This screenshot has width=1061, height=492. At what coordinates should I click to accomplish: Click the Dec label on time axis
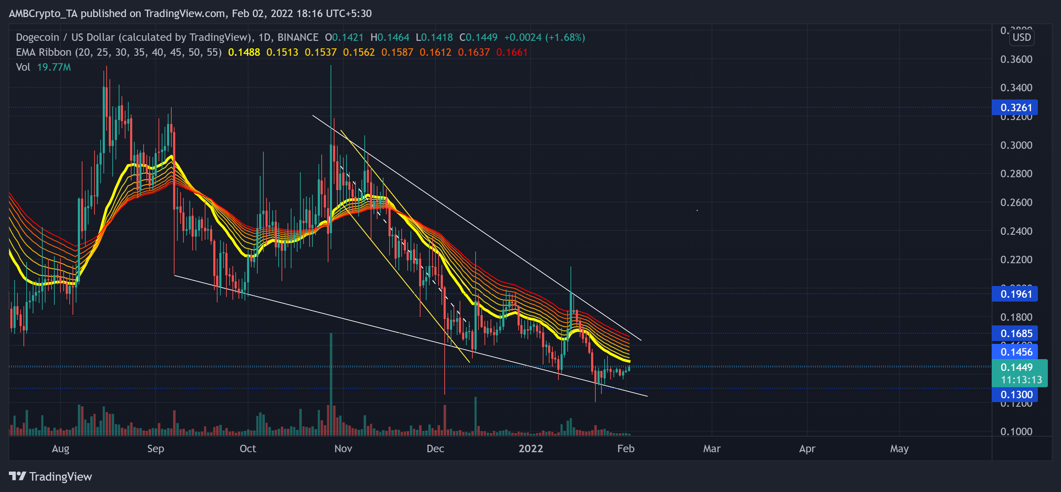(x=435, y=449)
